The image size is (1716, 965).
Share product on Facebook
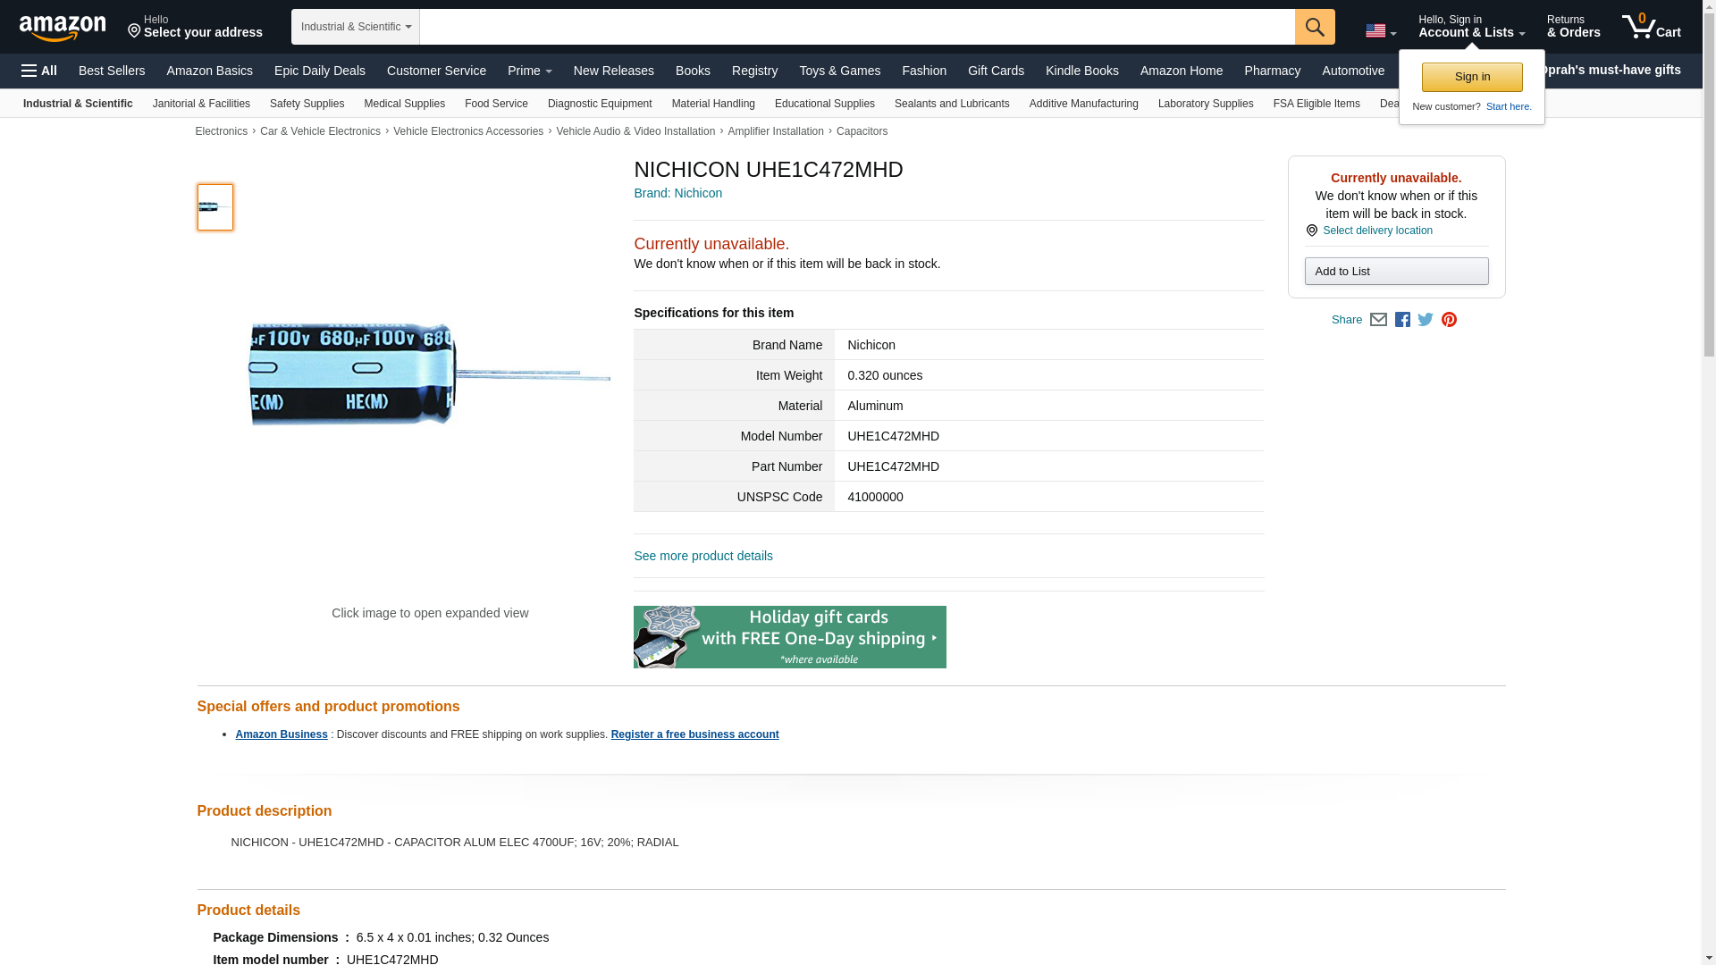[1402, 320]
